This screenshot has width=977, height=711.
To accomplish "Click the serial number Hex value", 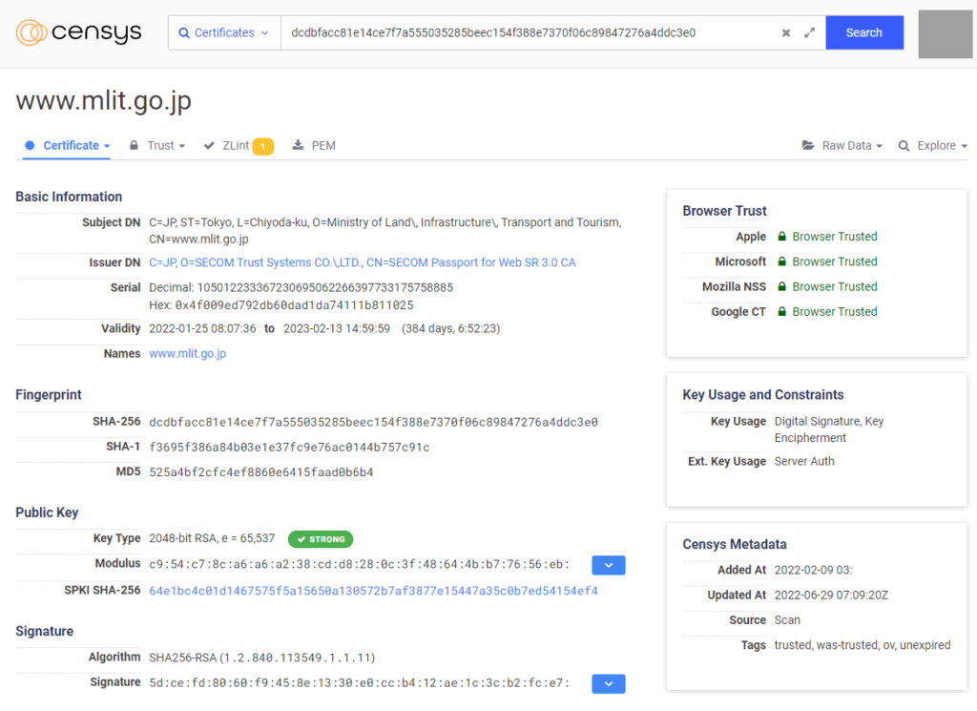I will click(x=295, y=305).
